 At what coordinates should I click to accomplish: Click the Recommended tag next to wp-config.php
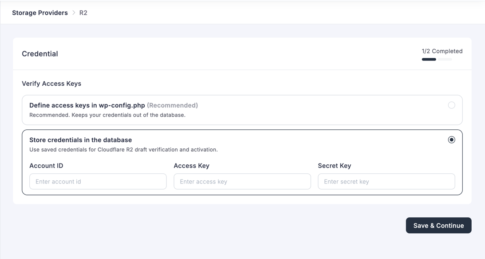172,105
